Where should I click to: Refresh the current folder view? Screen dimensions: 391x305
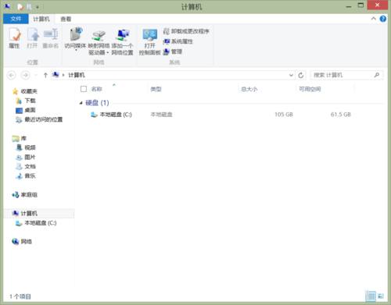(x=301, y=76)
